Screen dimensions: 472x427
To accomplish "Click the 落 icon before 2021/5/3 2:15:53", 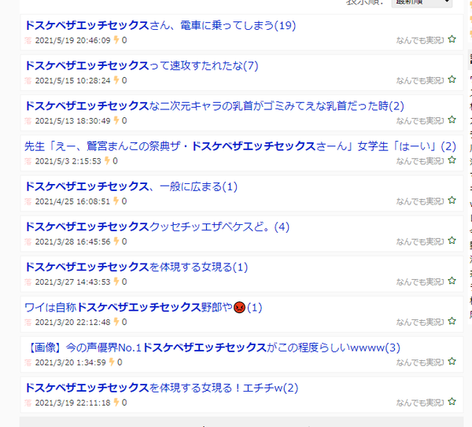I will [28, 161].
